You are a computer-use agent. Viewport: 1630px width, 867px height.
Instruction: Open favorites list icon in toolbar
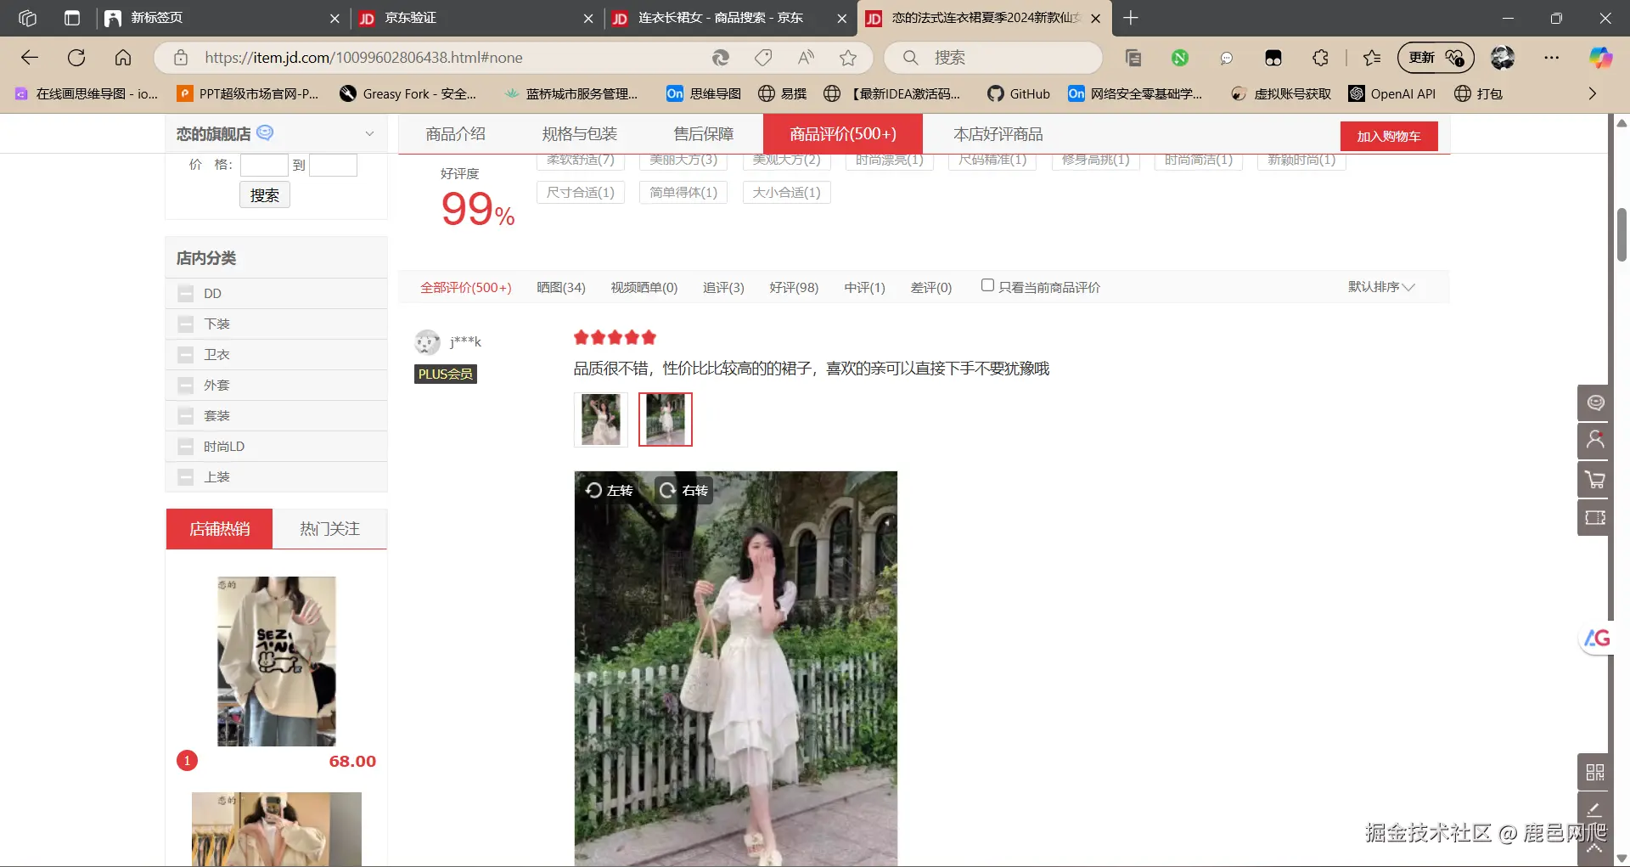click(x=1372, y=58)
